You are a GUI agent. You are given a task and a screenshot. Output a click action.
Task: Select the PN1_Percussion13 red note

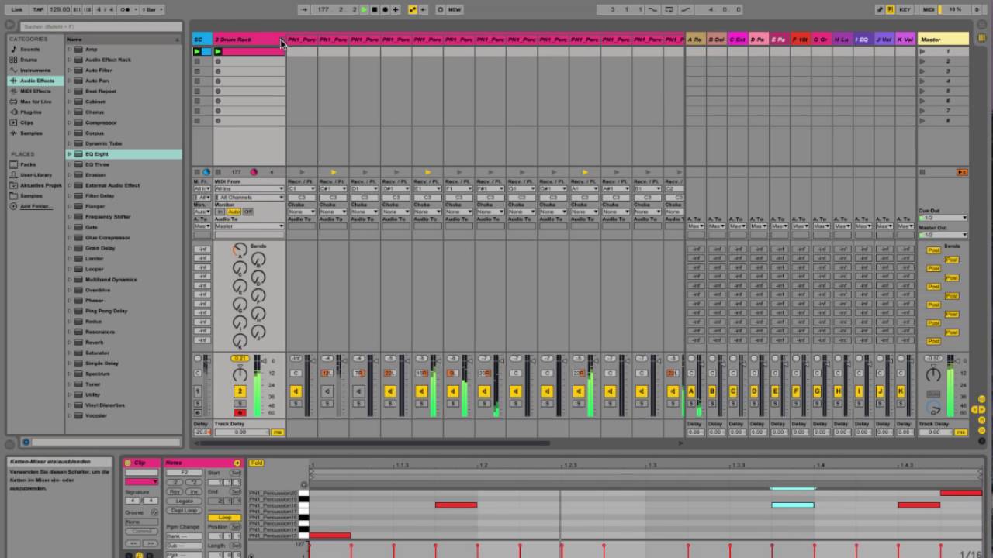click(330, 536)
